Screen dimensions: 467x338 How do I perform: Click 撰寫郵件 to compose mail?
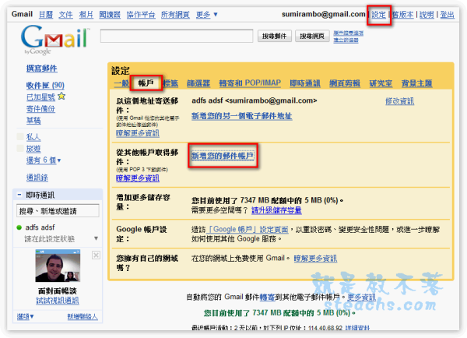tap(42, 69)
